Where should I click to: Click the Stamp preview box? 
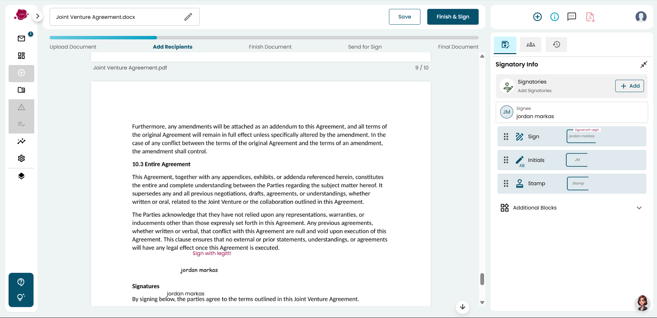click(x=578, y=183)
